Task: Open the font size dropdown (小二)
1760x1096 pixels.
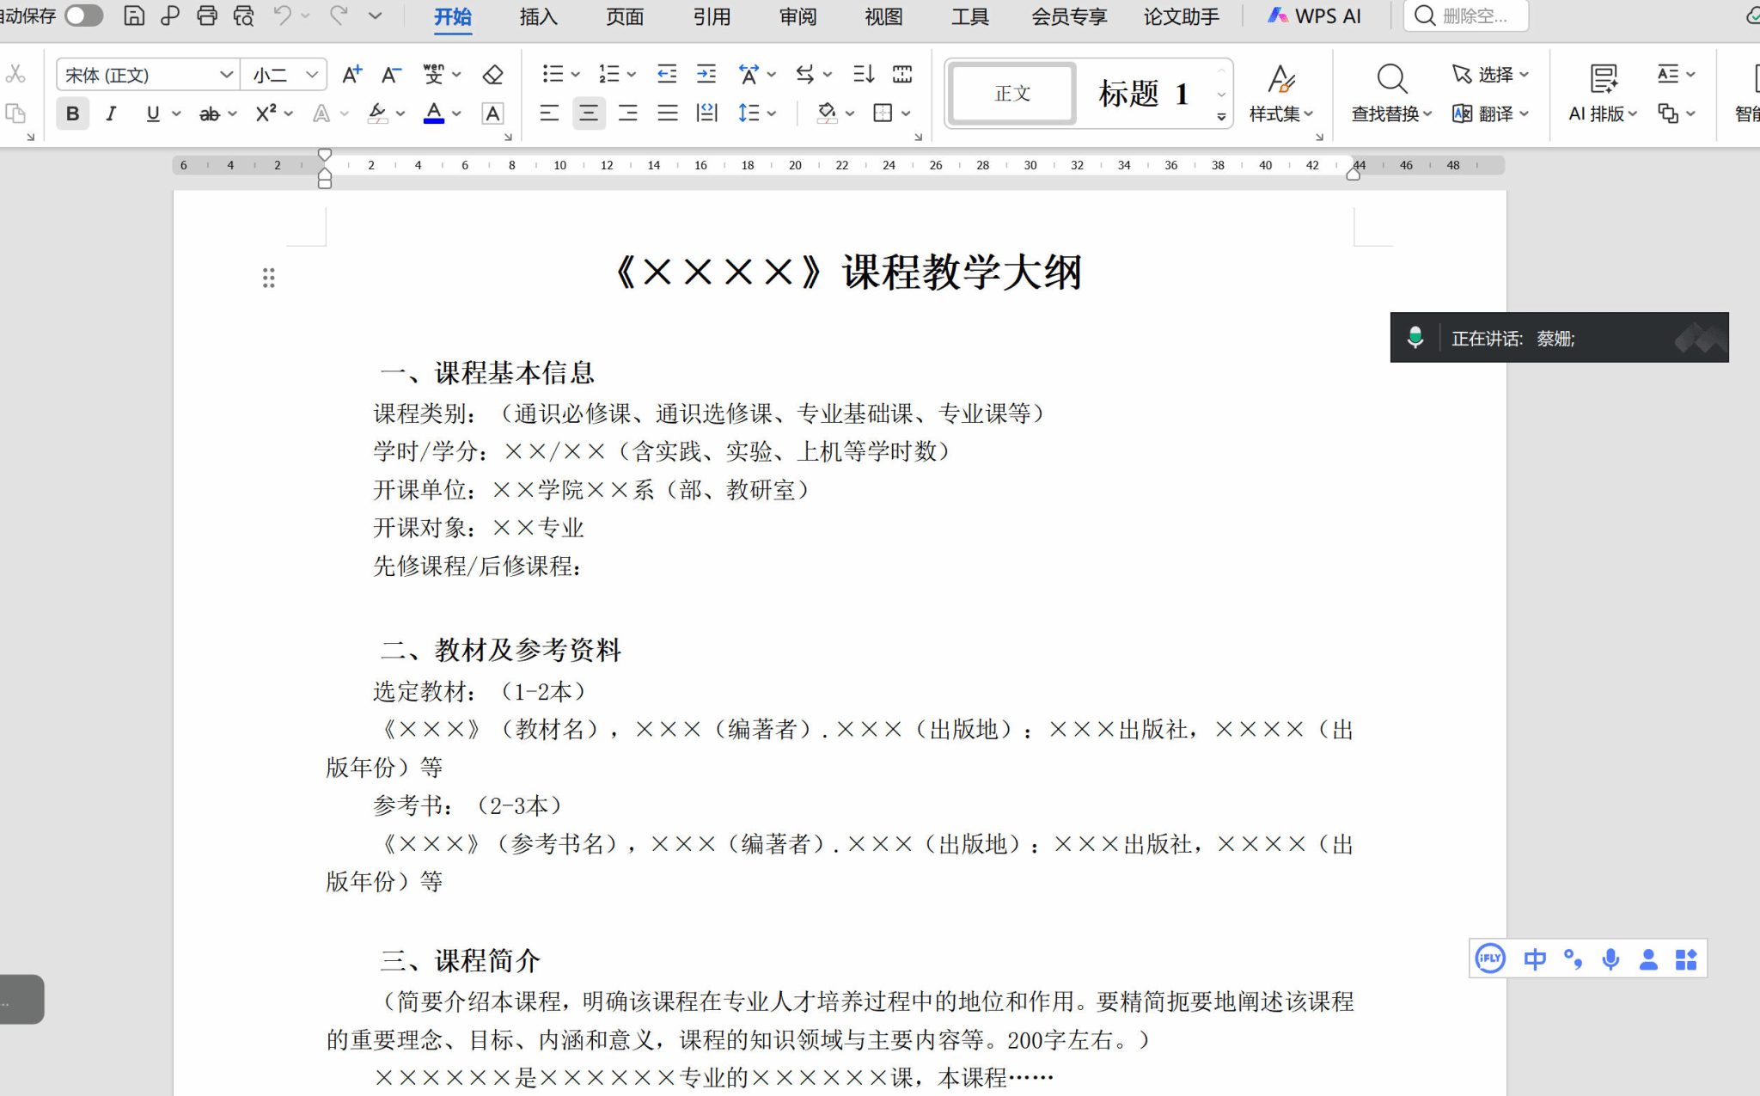Action: click(x=312, y=75)
